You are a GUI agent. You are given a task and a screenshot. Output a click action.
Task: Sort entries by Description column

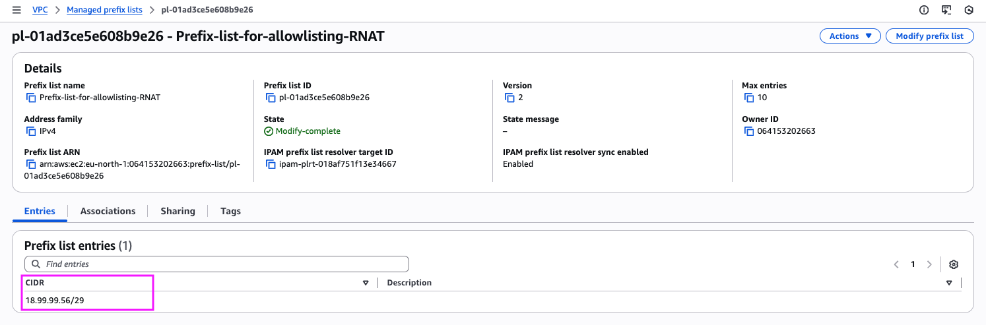pyautogui.click(x=949, y=283)
